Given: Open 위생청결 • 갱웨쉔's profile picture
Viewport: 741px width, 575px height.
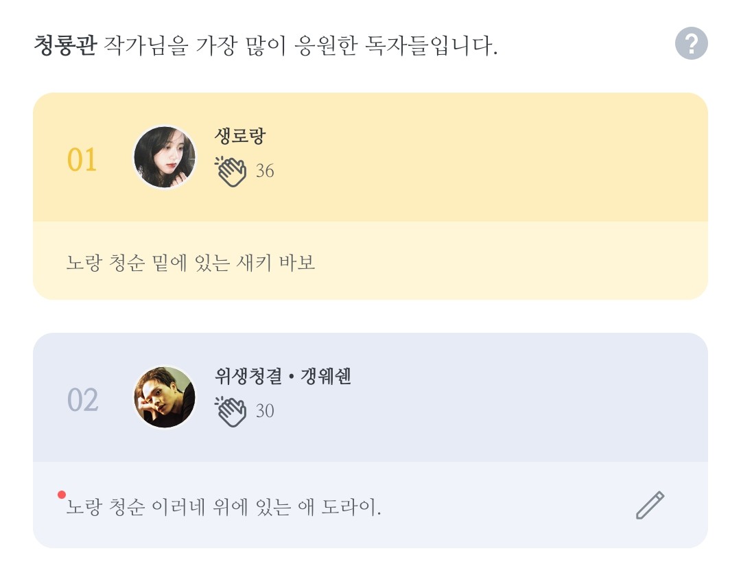Looking at the screenshot, I should 165,397.
